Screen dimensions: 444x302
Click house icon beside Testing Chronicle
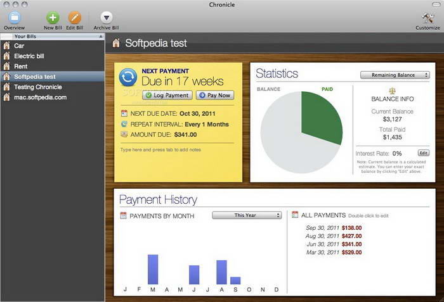tap(6, 87)
